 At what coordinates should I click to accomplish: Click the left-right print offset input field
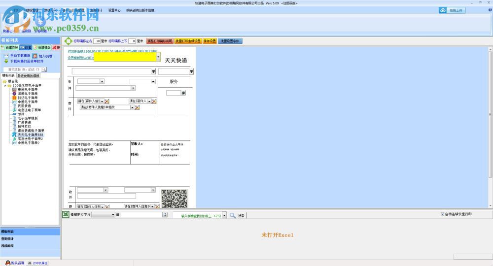(97, 41)
